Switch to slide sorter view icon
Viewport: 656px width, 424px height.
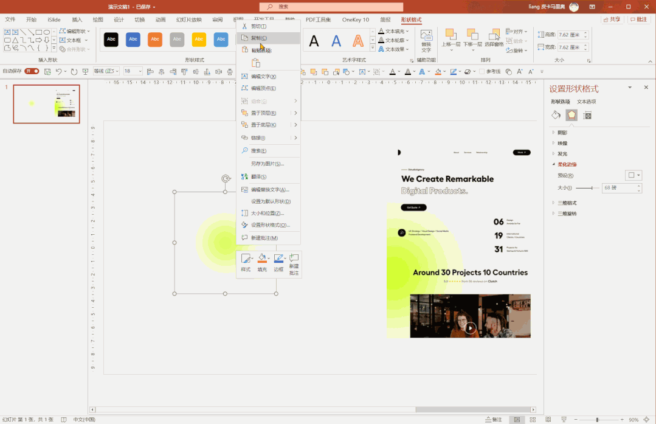click(x=533, y=419)
